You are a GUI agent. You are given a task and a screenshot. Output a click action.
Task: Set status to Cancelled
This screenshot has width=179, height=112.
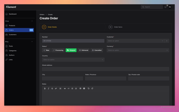pyautogui.click(x=97, y=50)
